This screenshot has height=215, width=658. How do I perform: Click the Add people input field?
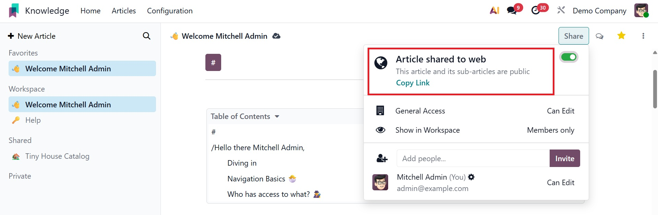(473, 158)
